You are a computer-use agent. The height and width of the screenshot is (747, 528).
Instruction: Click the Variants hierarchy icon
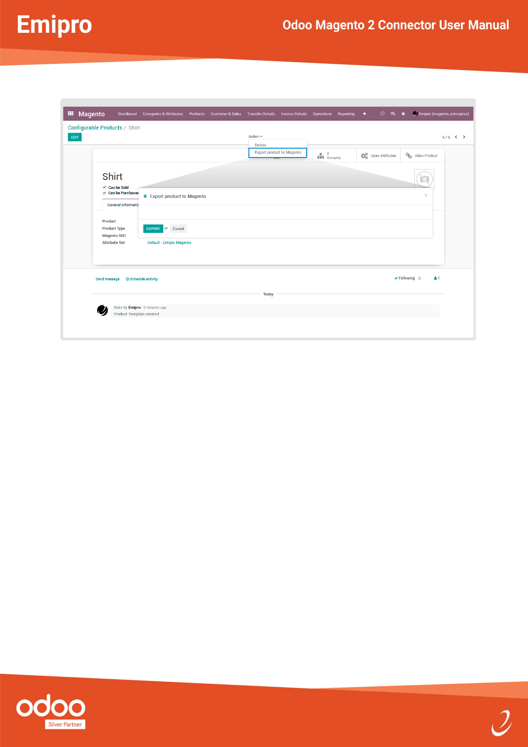coord(320,156)
